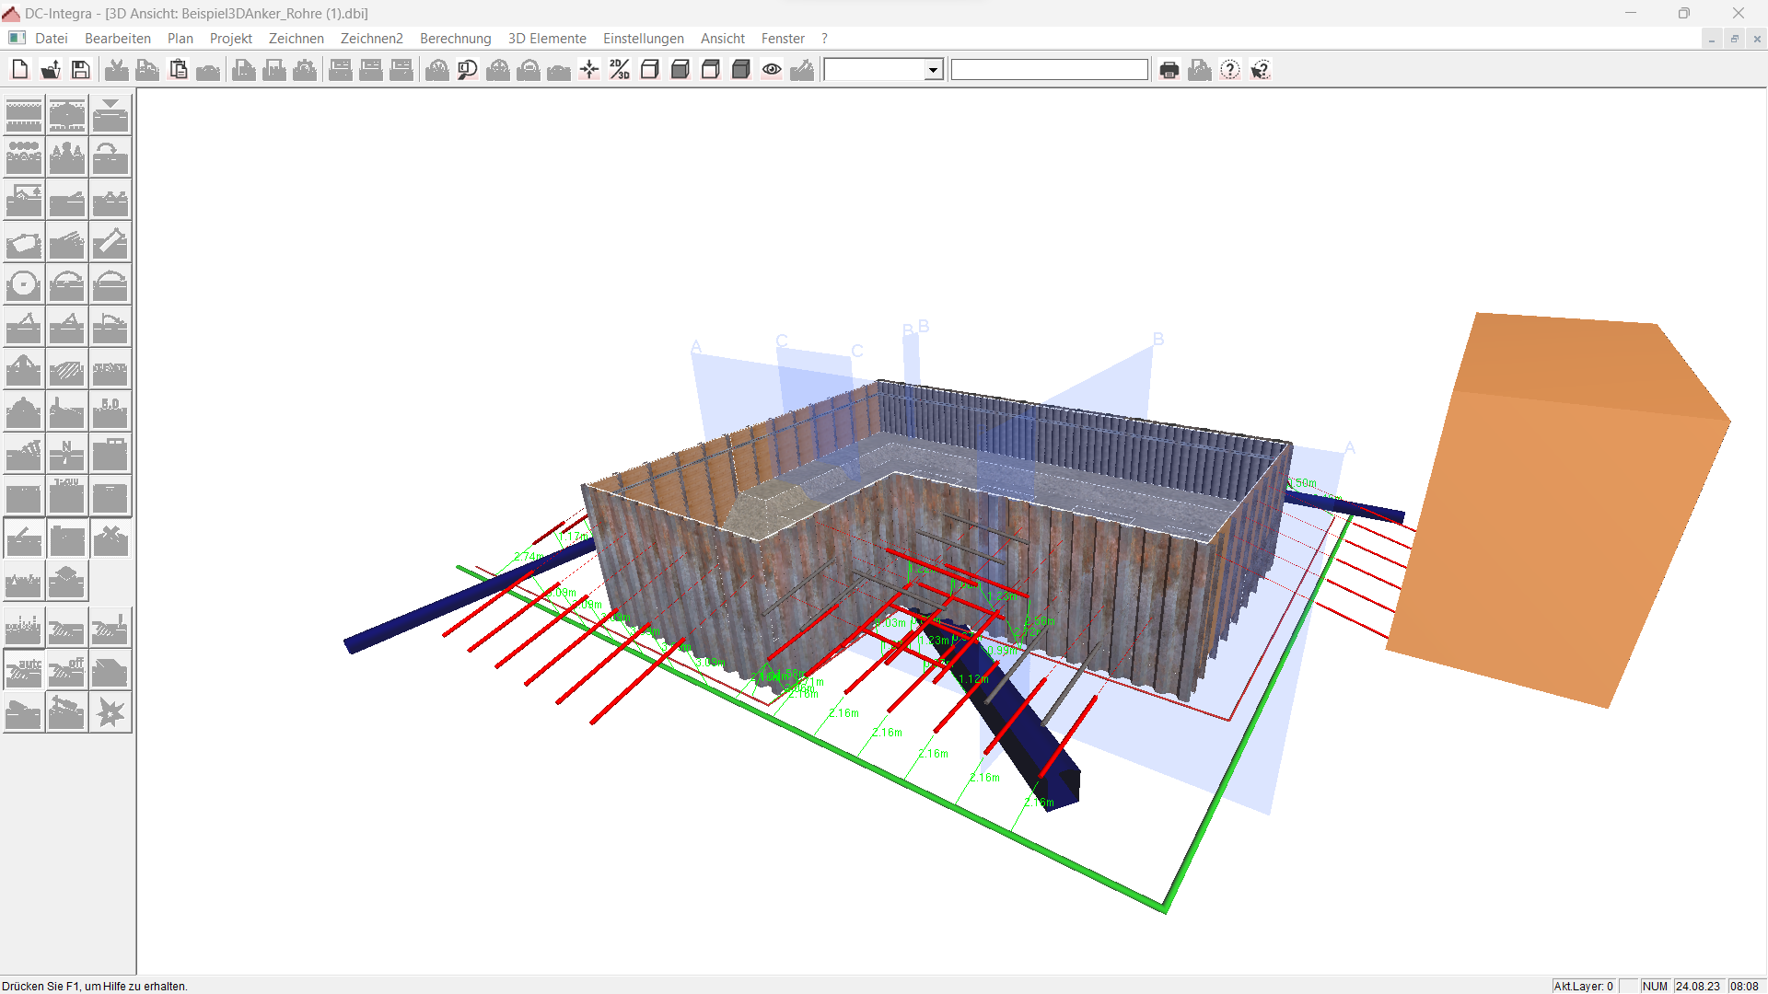Click the 'off' hatch sidebar button

coord(67,671)
